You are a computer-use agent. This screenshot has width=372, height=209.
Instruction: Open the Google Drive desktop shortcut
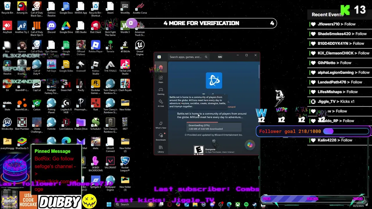pyautogui.click(x=66, y=27)
